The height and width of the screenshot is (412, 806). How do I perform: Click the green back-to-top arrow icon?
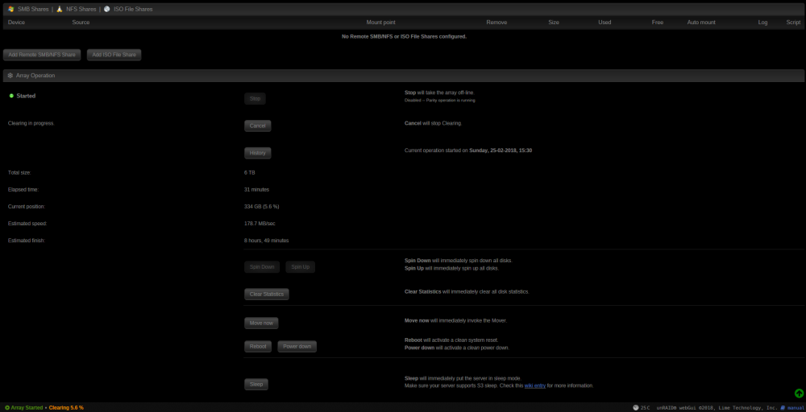799,393
